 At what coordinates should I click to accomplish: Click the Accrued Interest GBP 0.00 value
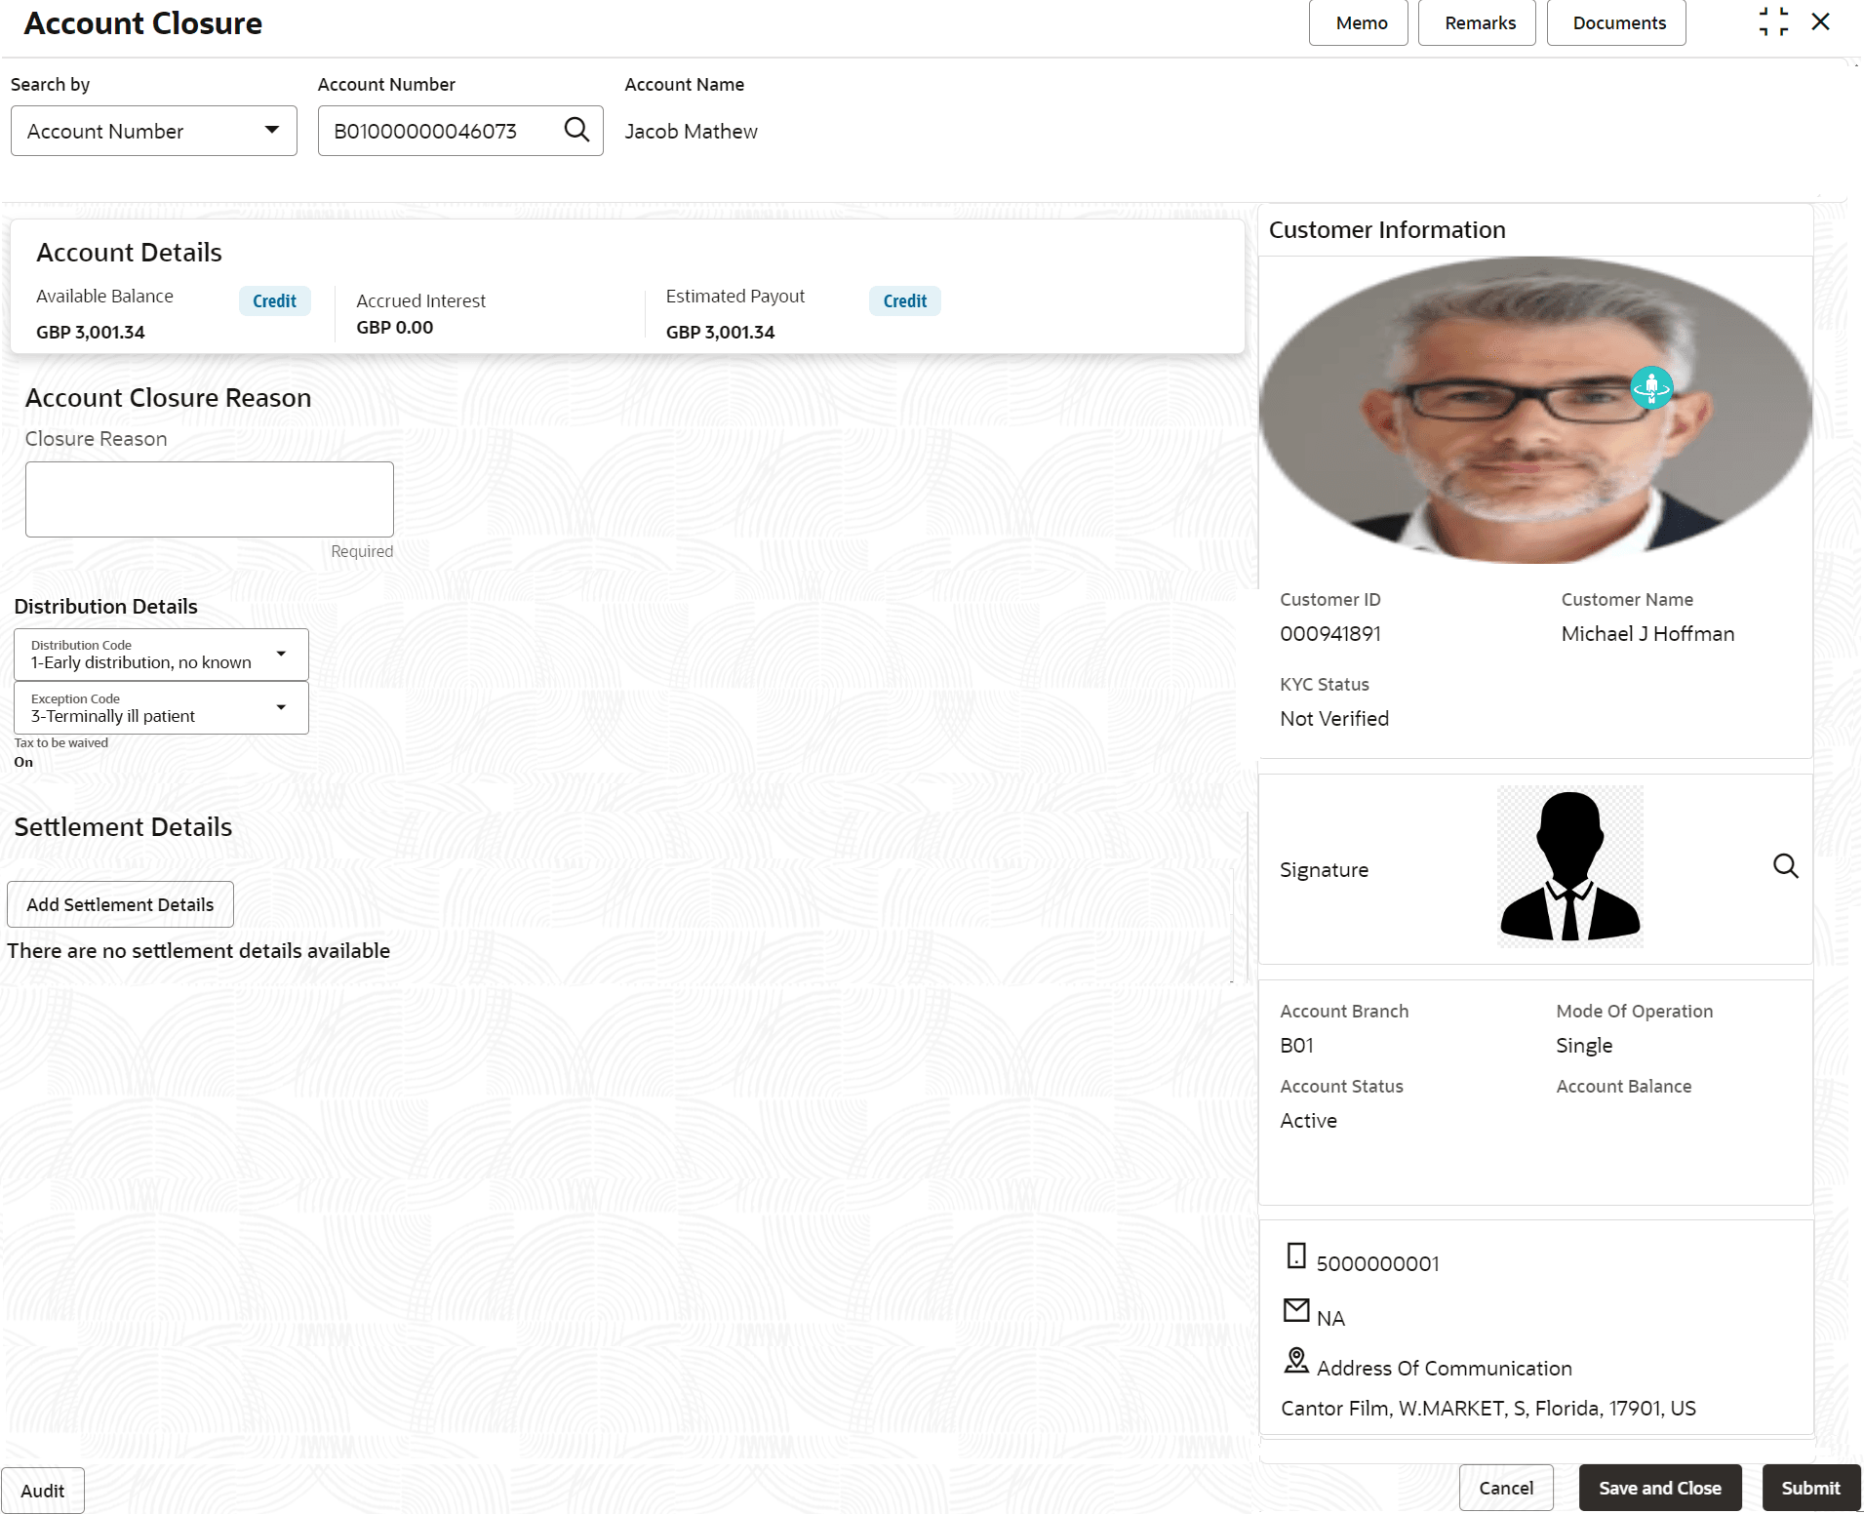395,328
